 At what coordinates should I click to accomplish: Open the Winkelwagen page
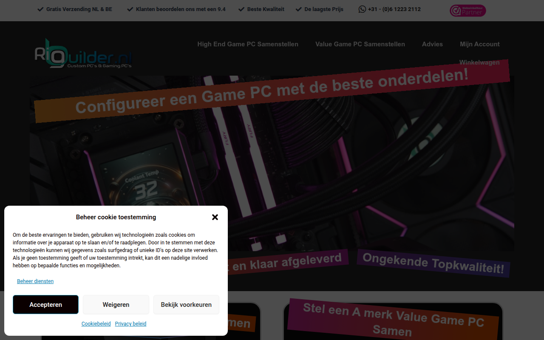tap(479, 62)
